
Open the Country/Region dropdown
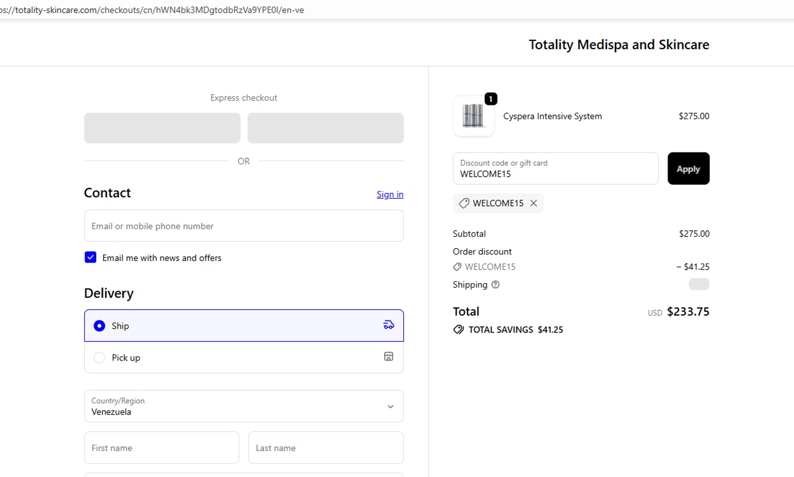point(244,406)
